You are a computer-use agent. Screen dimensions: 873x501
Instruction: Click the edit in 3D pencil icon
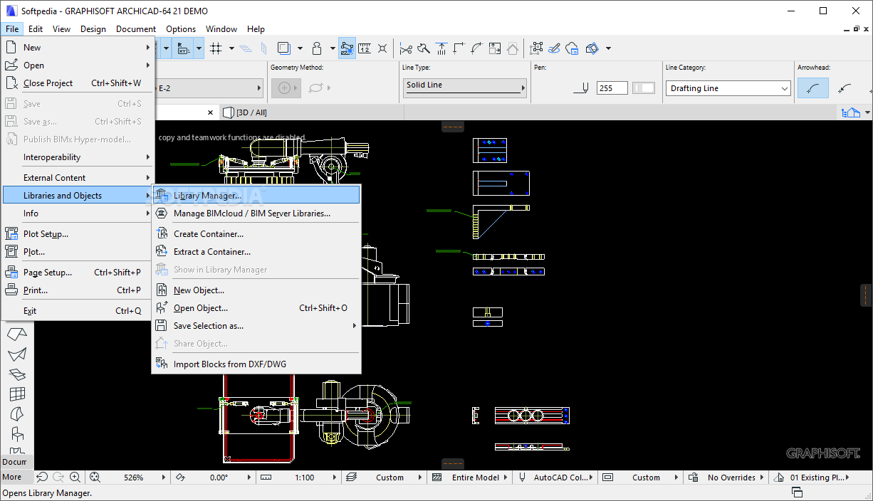click(x=555, y=48)
